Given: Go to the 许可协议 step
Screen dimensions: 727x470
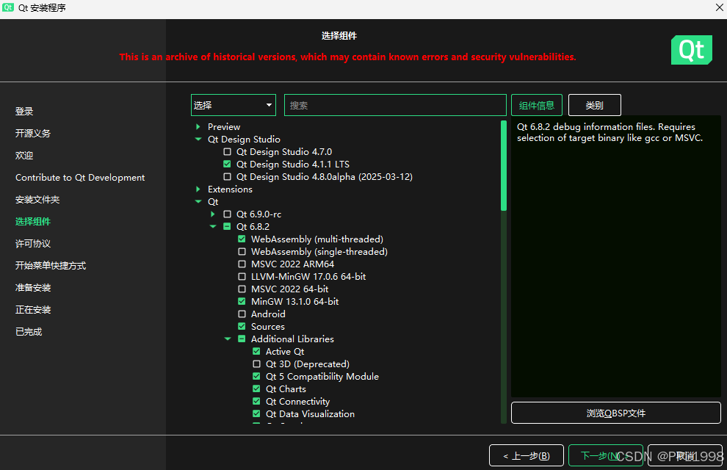Looking at the screenshot, I should [33, 243].
